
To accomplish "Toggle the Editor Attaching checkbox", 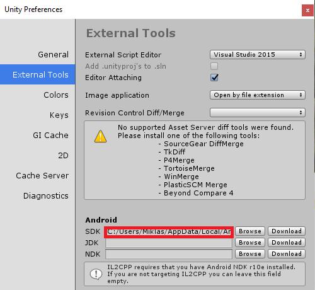I will pos(214,78).
